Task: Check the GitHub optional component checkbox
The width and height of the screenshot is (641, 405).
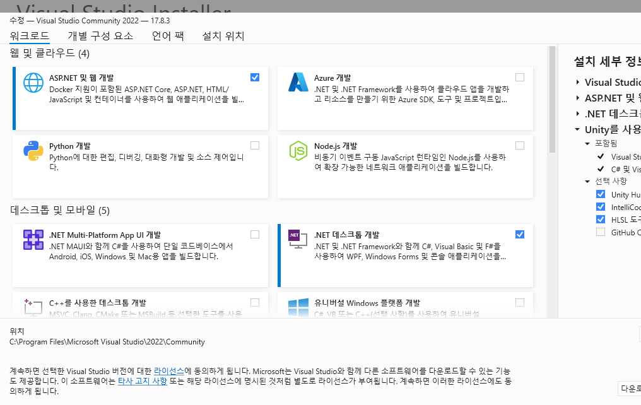Action: 601,232
